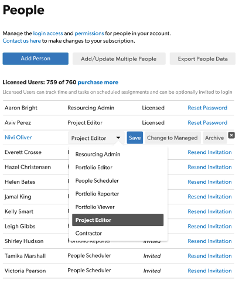Click Export People Data button
239x284 pixels.
203,59
